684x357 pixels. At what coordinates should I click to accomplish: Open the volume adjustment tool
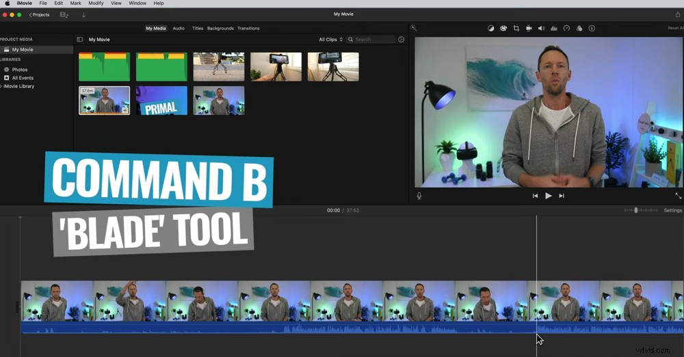(541, 28)
